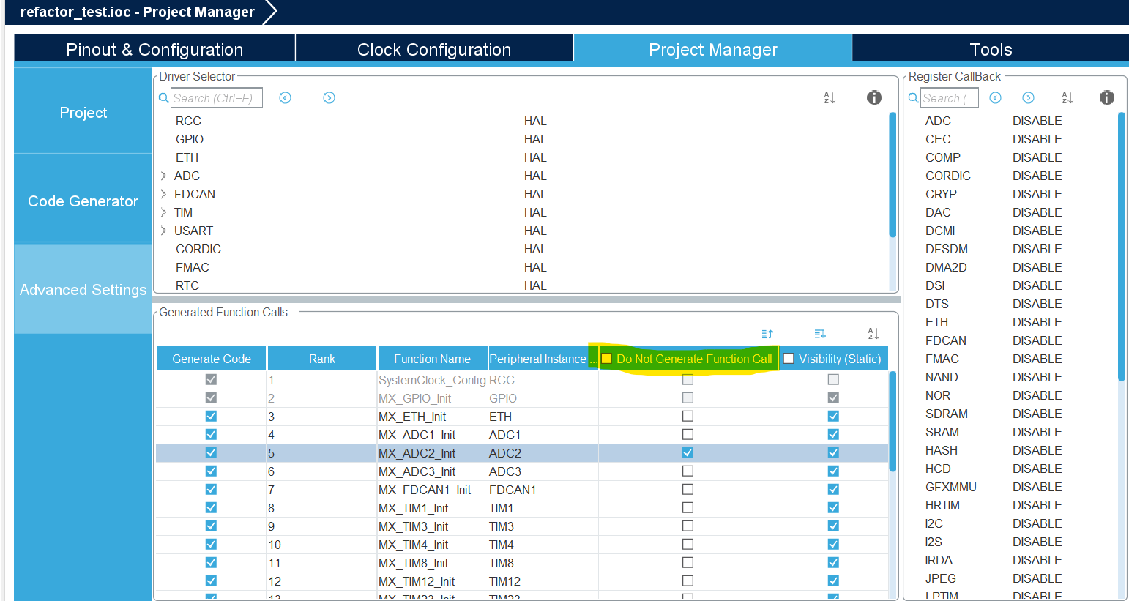Toggle the Visibility (Static) header checkbox

point(789,359)
